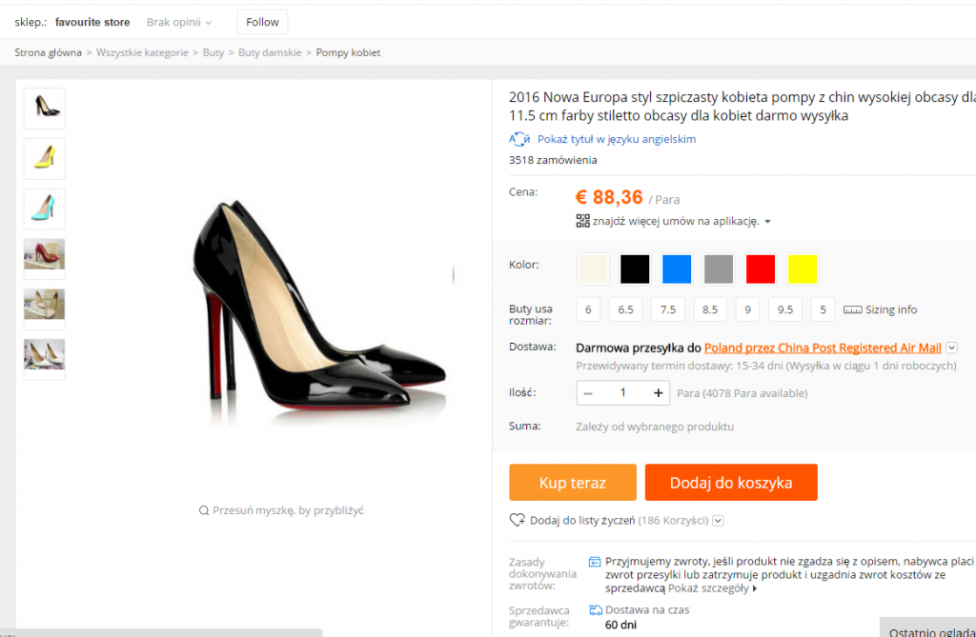Open the shipping method dropdown arrow
Viewport: 976px width, 637px height.
tap(951, 348)
